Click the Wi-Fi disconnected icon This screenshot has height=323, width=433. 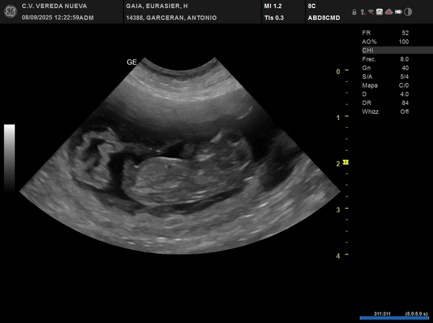[x=371, y=11]
